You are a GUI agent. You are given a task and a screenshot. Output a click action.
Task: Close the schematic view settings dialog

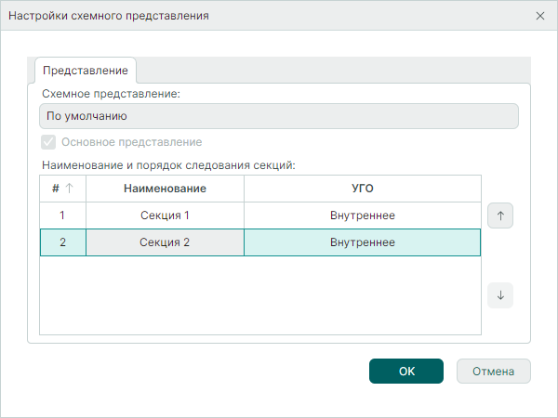540,16
